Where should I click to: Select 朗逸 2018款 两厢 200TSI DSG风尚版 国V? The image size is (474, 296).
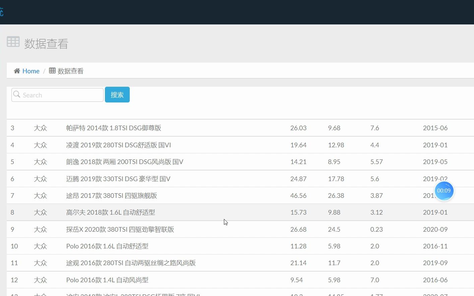pos(125,162)
